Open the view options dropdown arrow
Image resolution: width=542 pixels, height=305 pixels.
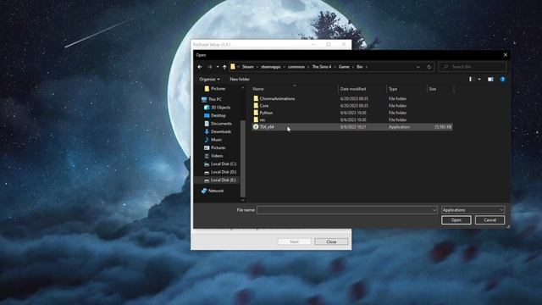tap(479, 79)
